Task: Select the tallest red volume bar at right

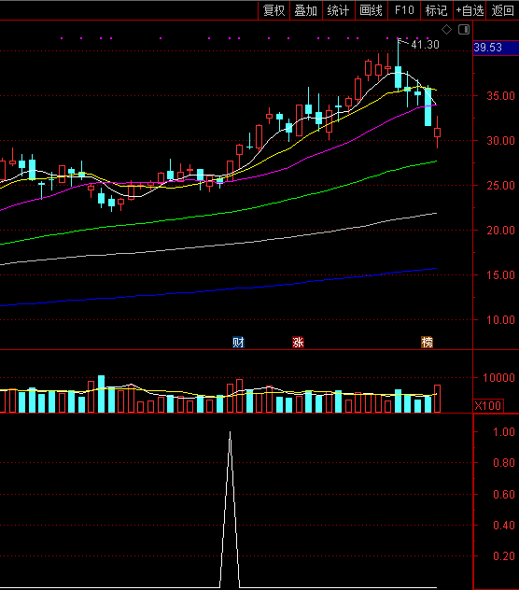Action: coord(438,399)
